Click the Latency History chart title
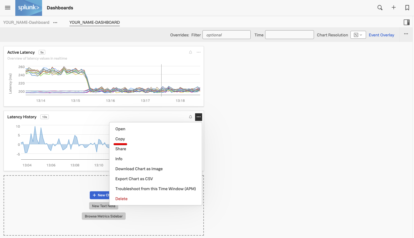The image size is (414, 238). [x=22, y=117]
